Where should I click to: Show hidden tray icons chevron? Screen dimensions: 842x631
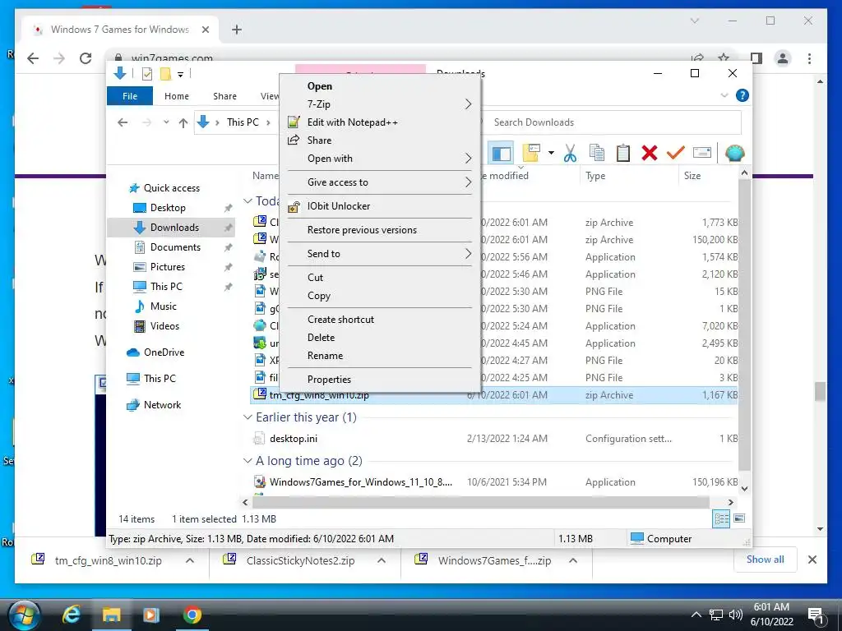pos(696,615)
